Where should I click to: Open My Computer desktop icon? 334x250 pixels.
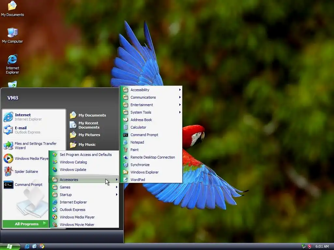[x=12, y=35]
